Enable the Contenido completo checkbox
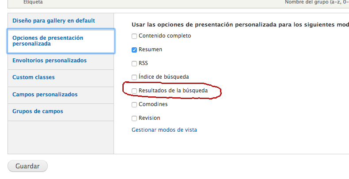This screenshot has width=349, height=179. point(134,36)
